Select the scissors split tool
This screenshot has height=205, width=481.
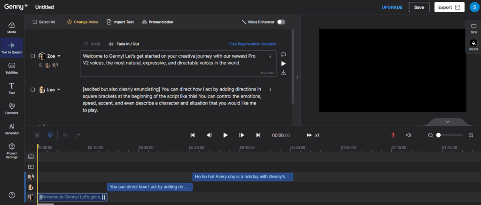point(37,135)
